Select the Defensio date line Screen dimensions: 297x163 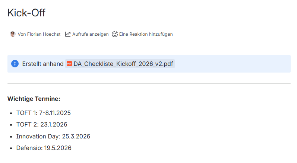click(x=44, y=148)
